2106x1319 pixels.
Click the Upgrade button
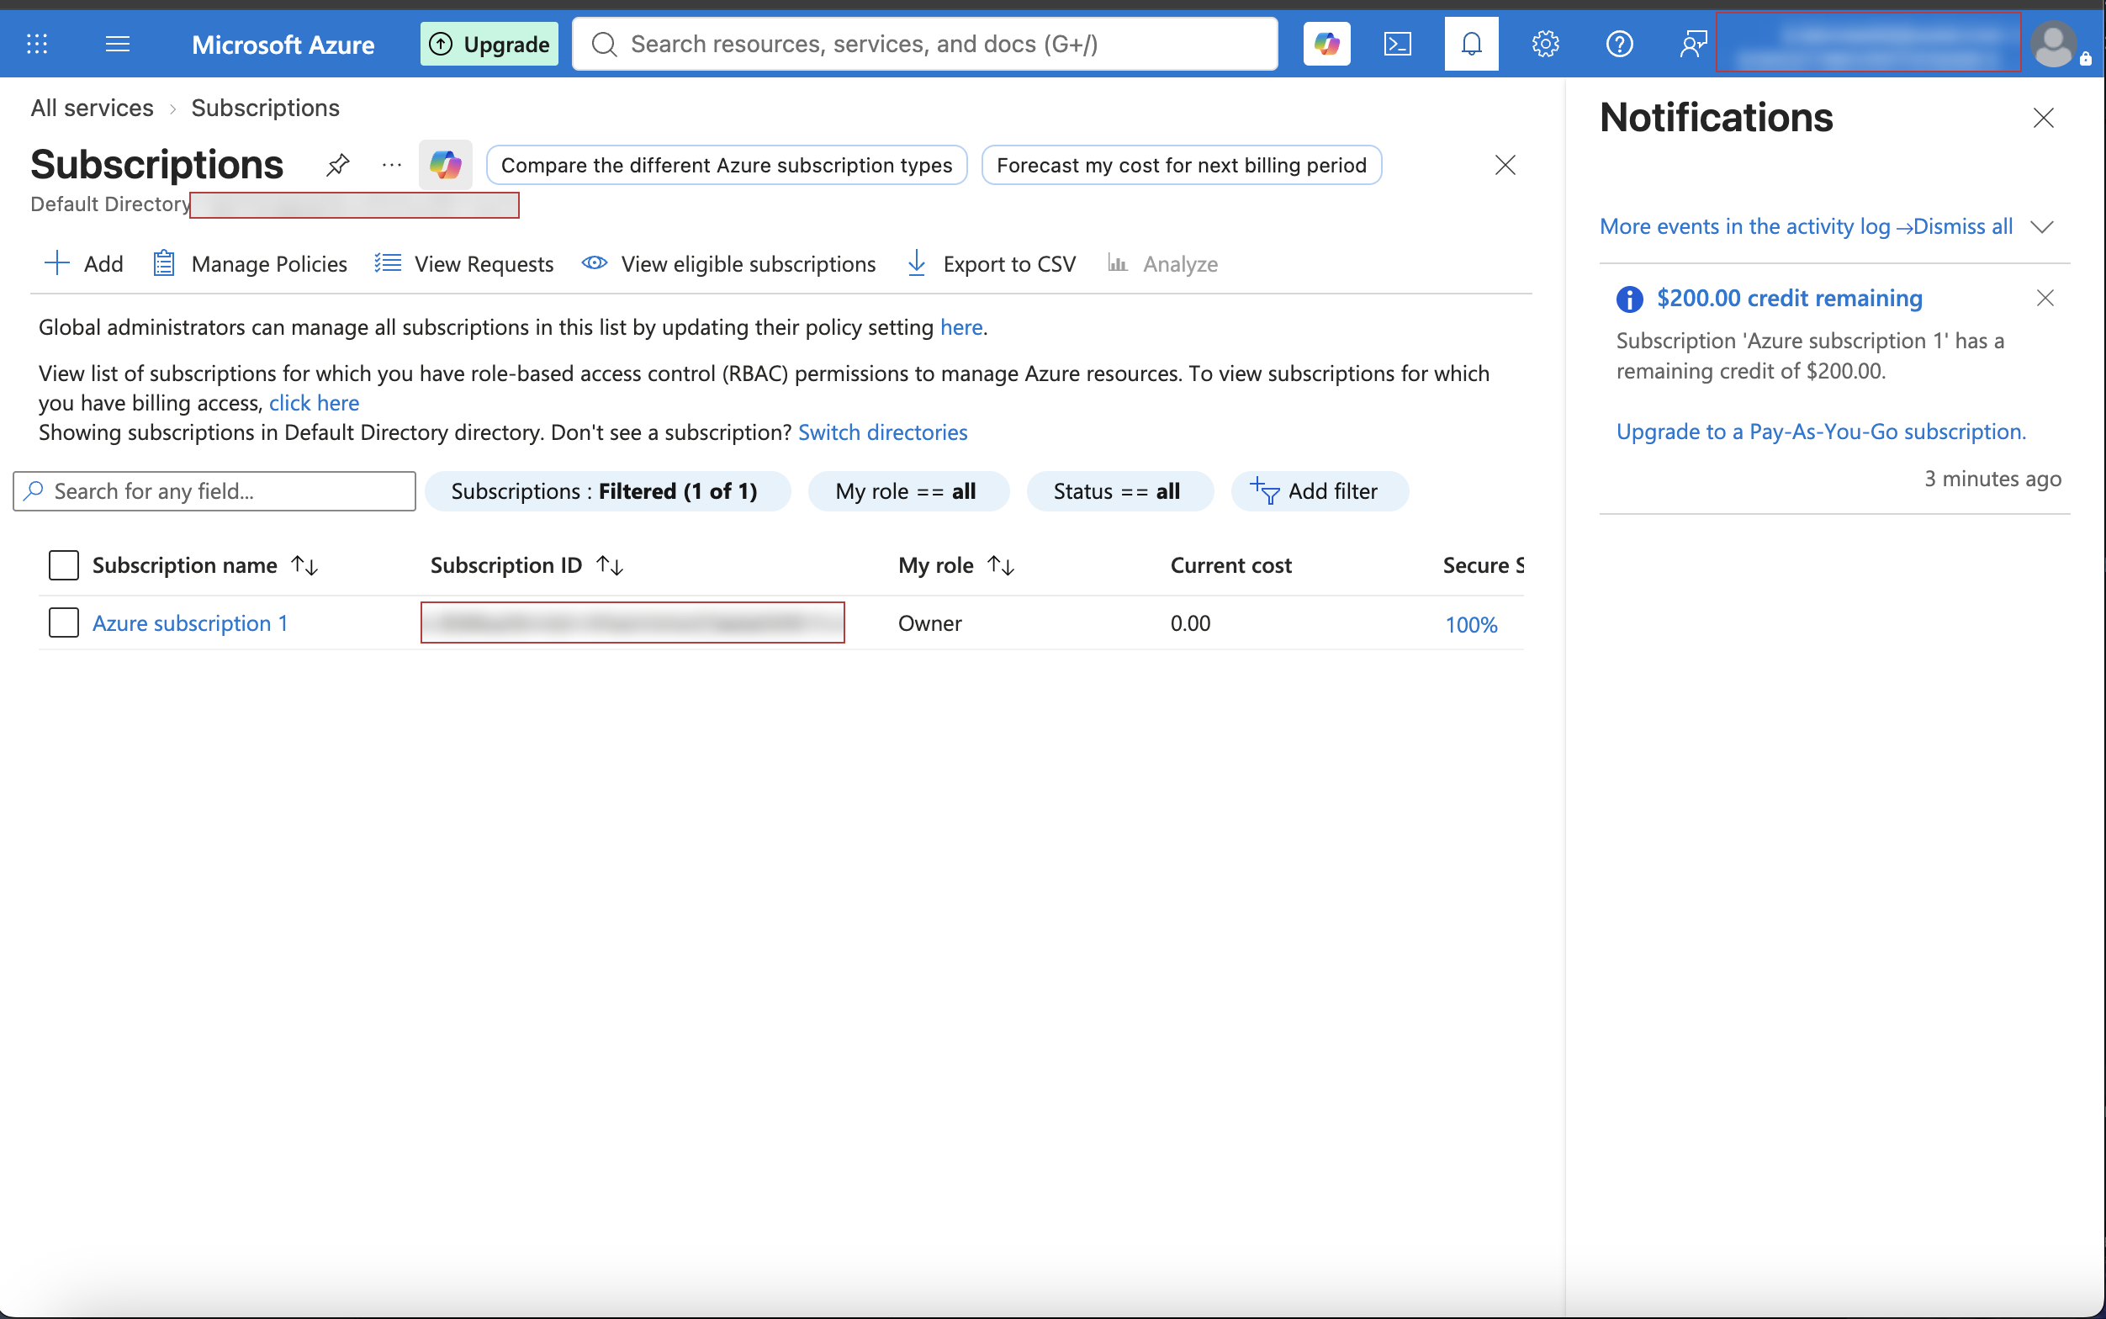point(489,44)
